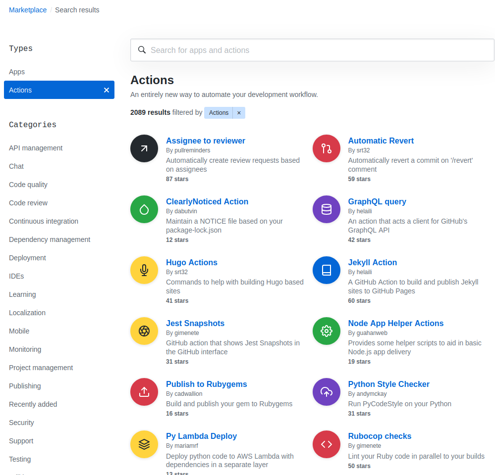The width and height of the screenshot is (495, 475).
Task: Clear the Actions type filter with its X
Action: point(106,90)
